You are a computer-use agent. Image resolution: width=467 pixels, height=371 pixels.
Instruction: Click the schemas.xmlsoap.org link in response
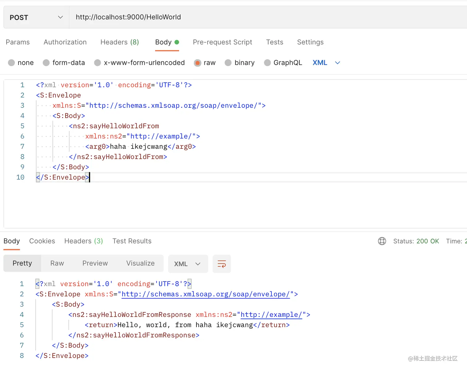click(x=205, y=294)
